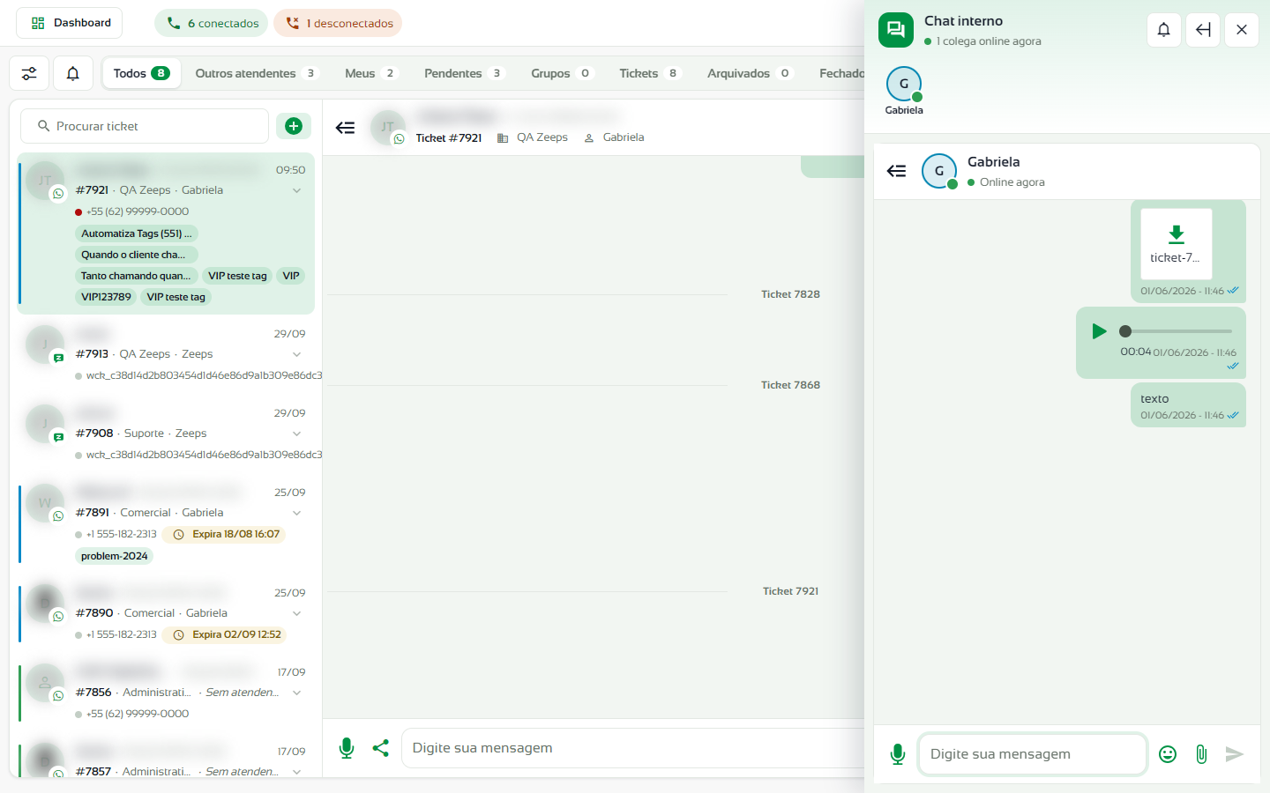The image size is (1270, 793).
Task: Record voice in internal chat
Action: [898, 754]
